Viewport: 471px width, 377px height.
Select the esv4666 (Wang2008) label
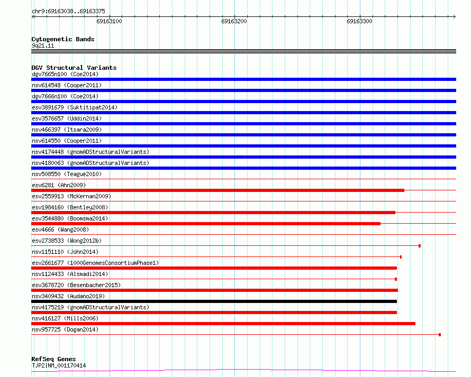[x=60, y=229]
